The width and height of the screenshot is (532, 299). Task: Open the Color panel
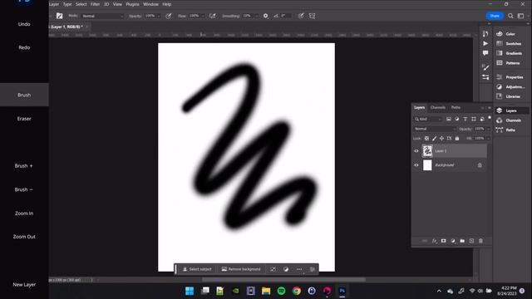506,34
